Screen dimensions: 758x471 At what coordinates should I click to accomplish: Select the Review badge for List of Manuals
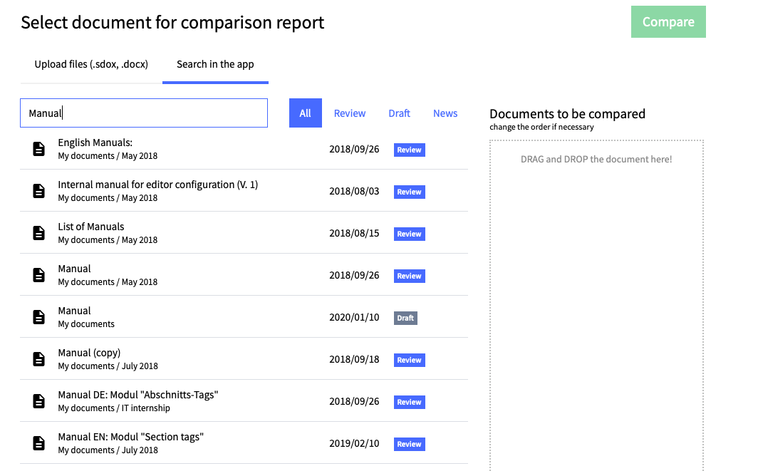pyautogui.click(x=410, y=234)
